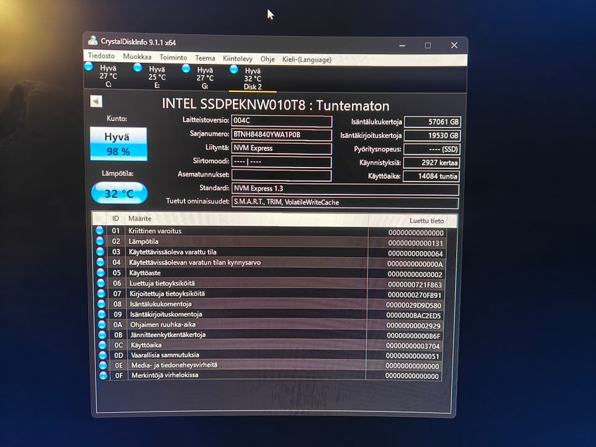596x447 pixels.
Task: Select the Kriittinen varoitus attribute text
Action: point(155,231)
